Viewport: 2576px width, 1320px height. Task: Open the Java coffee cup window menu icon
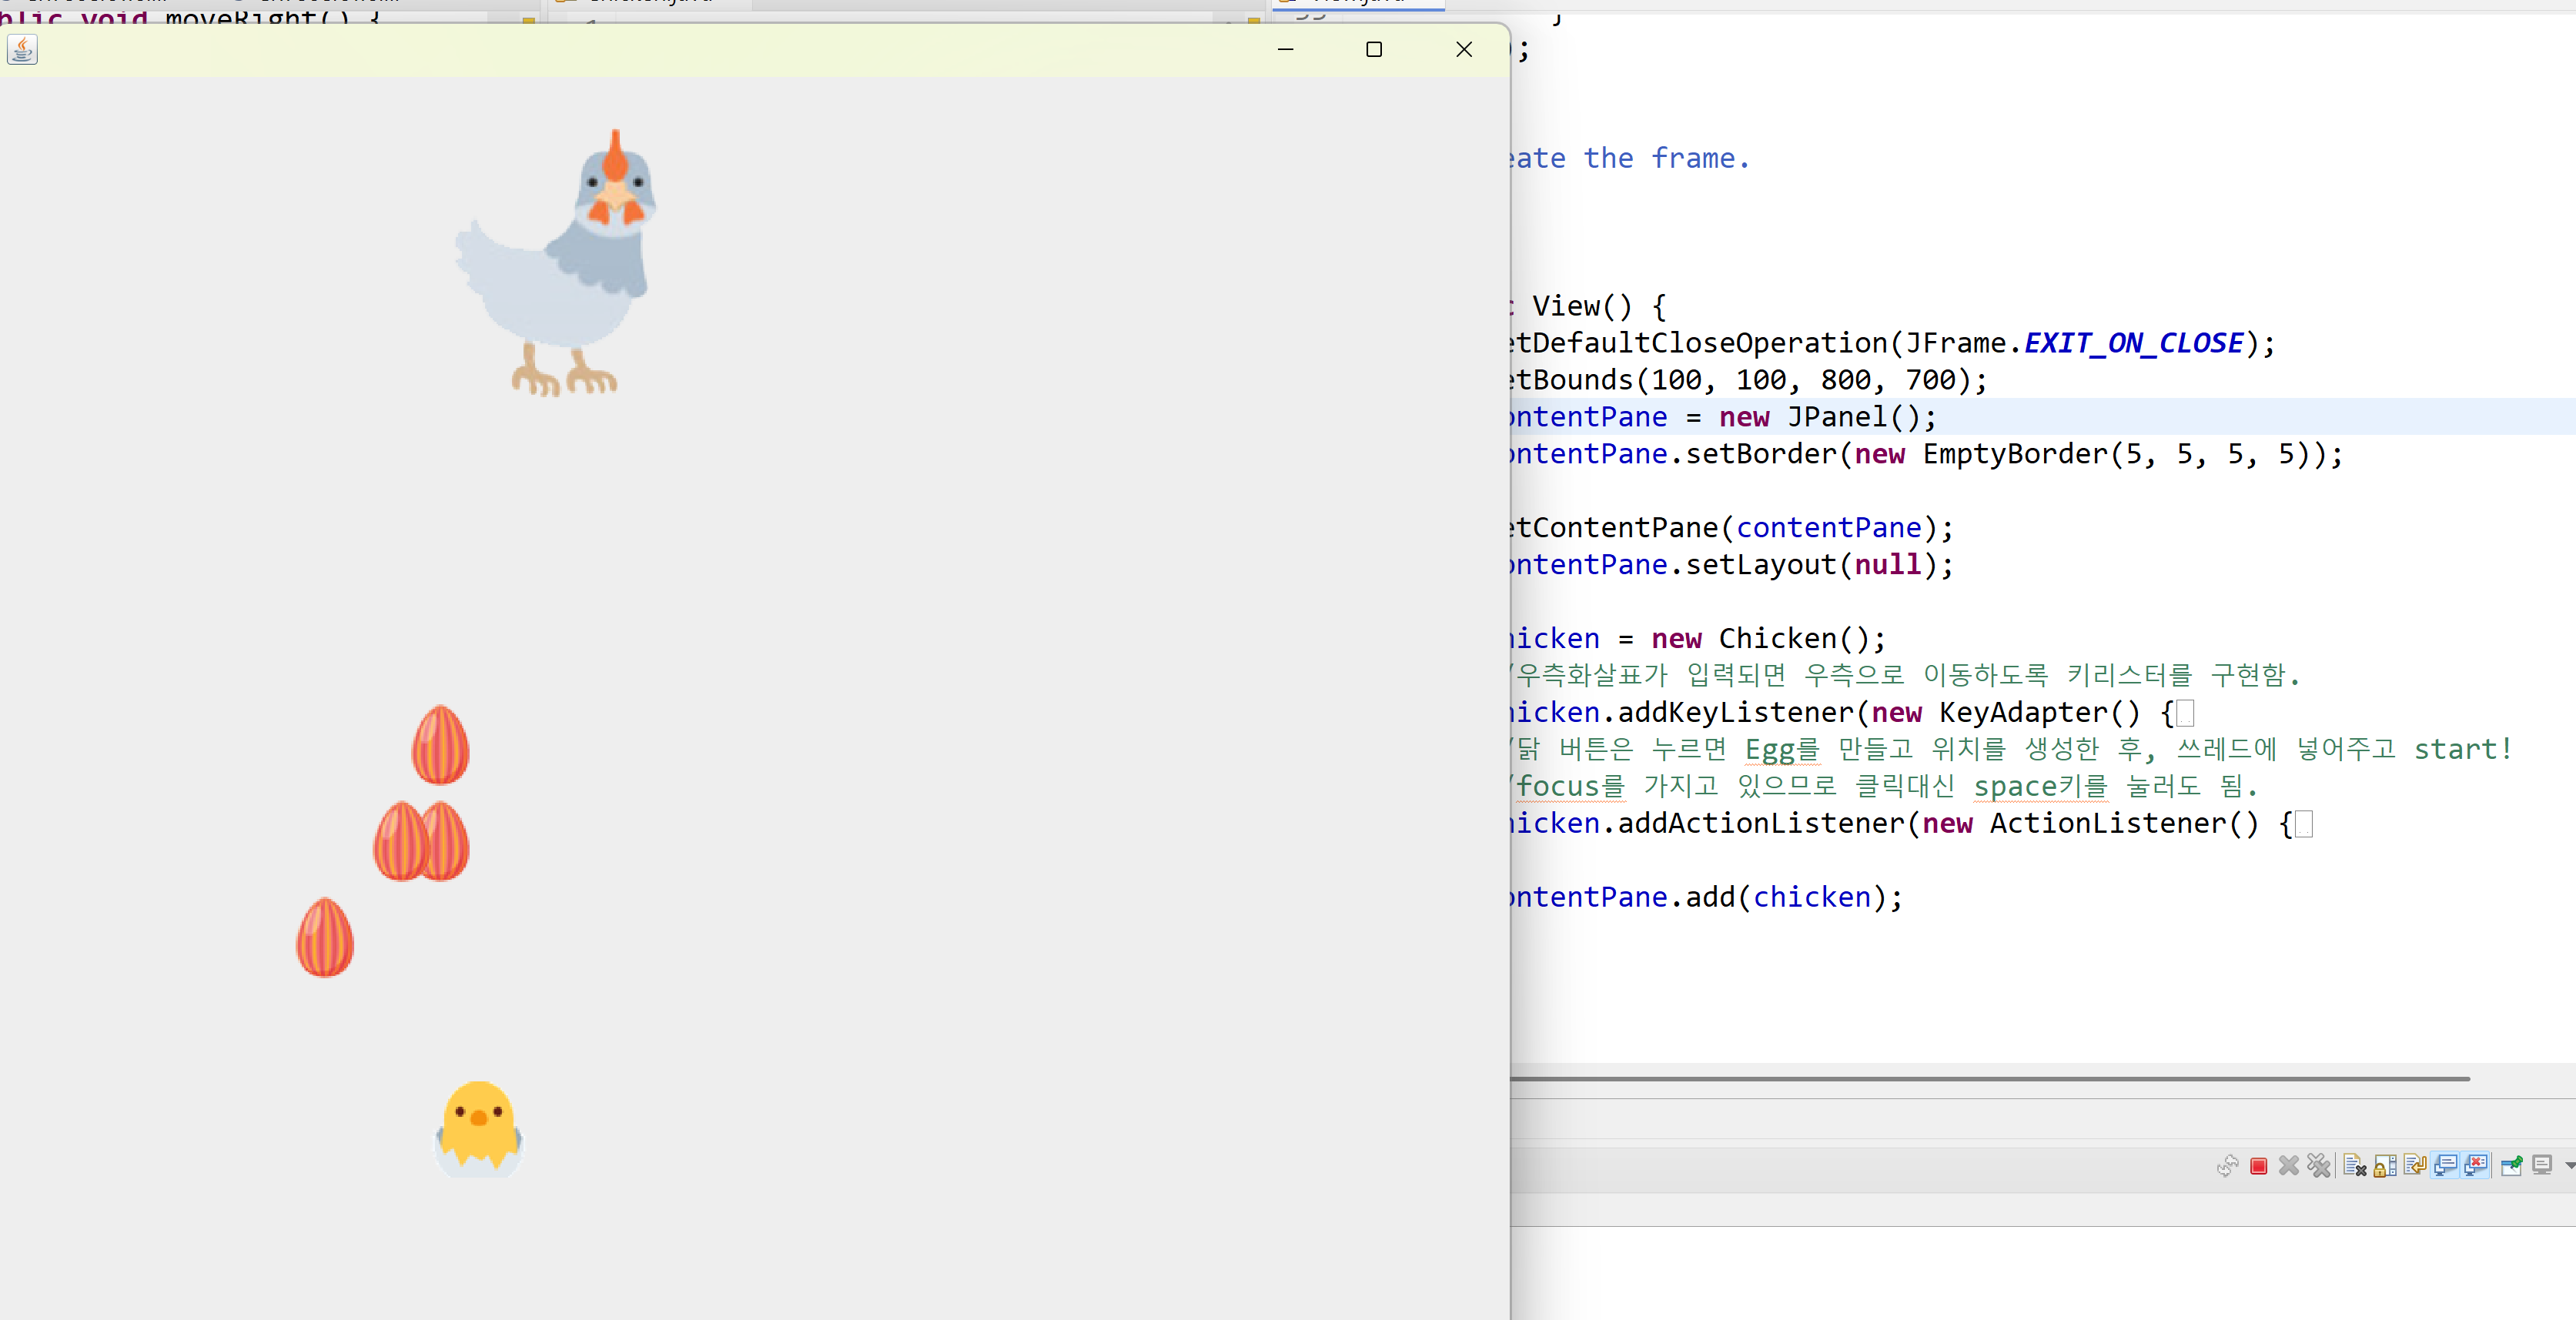22,49
